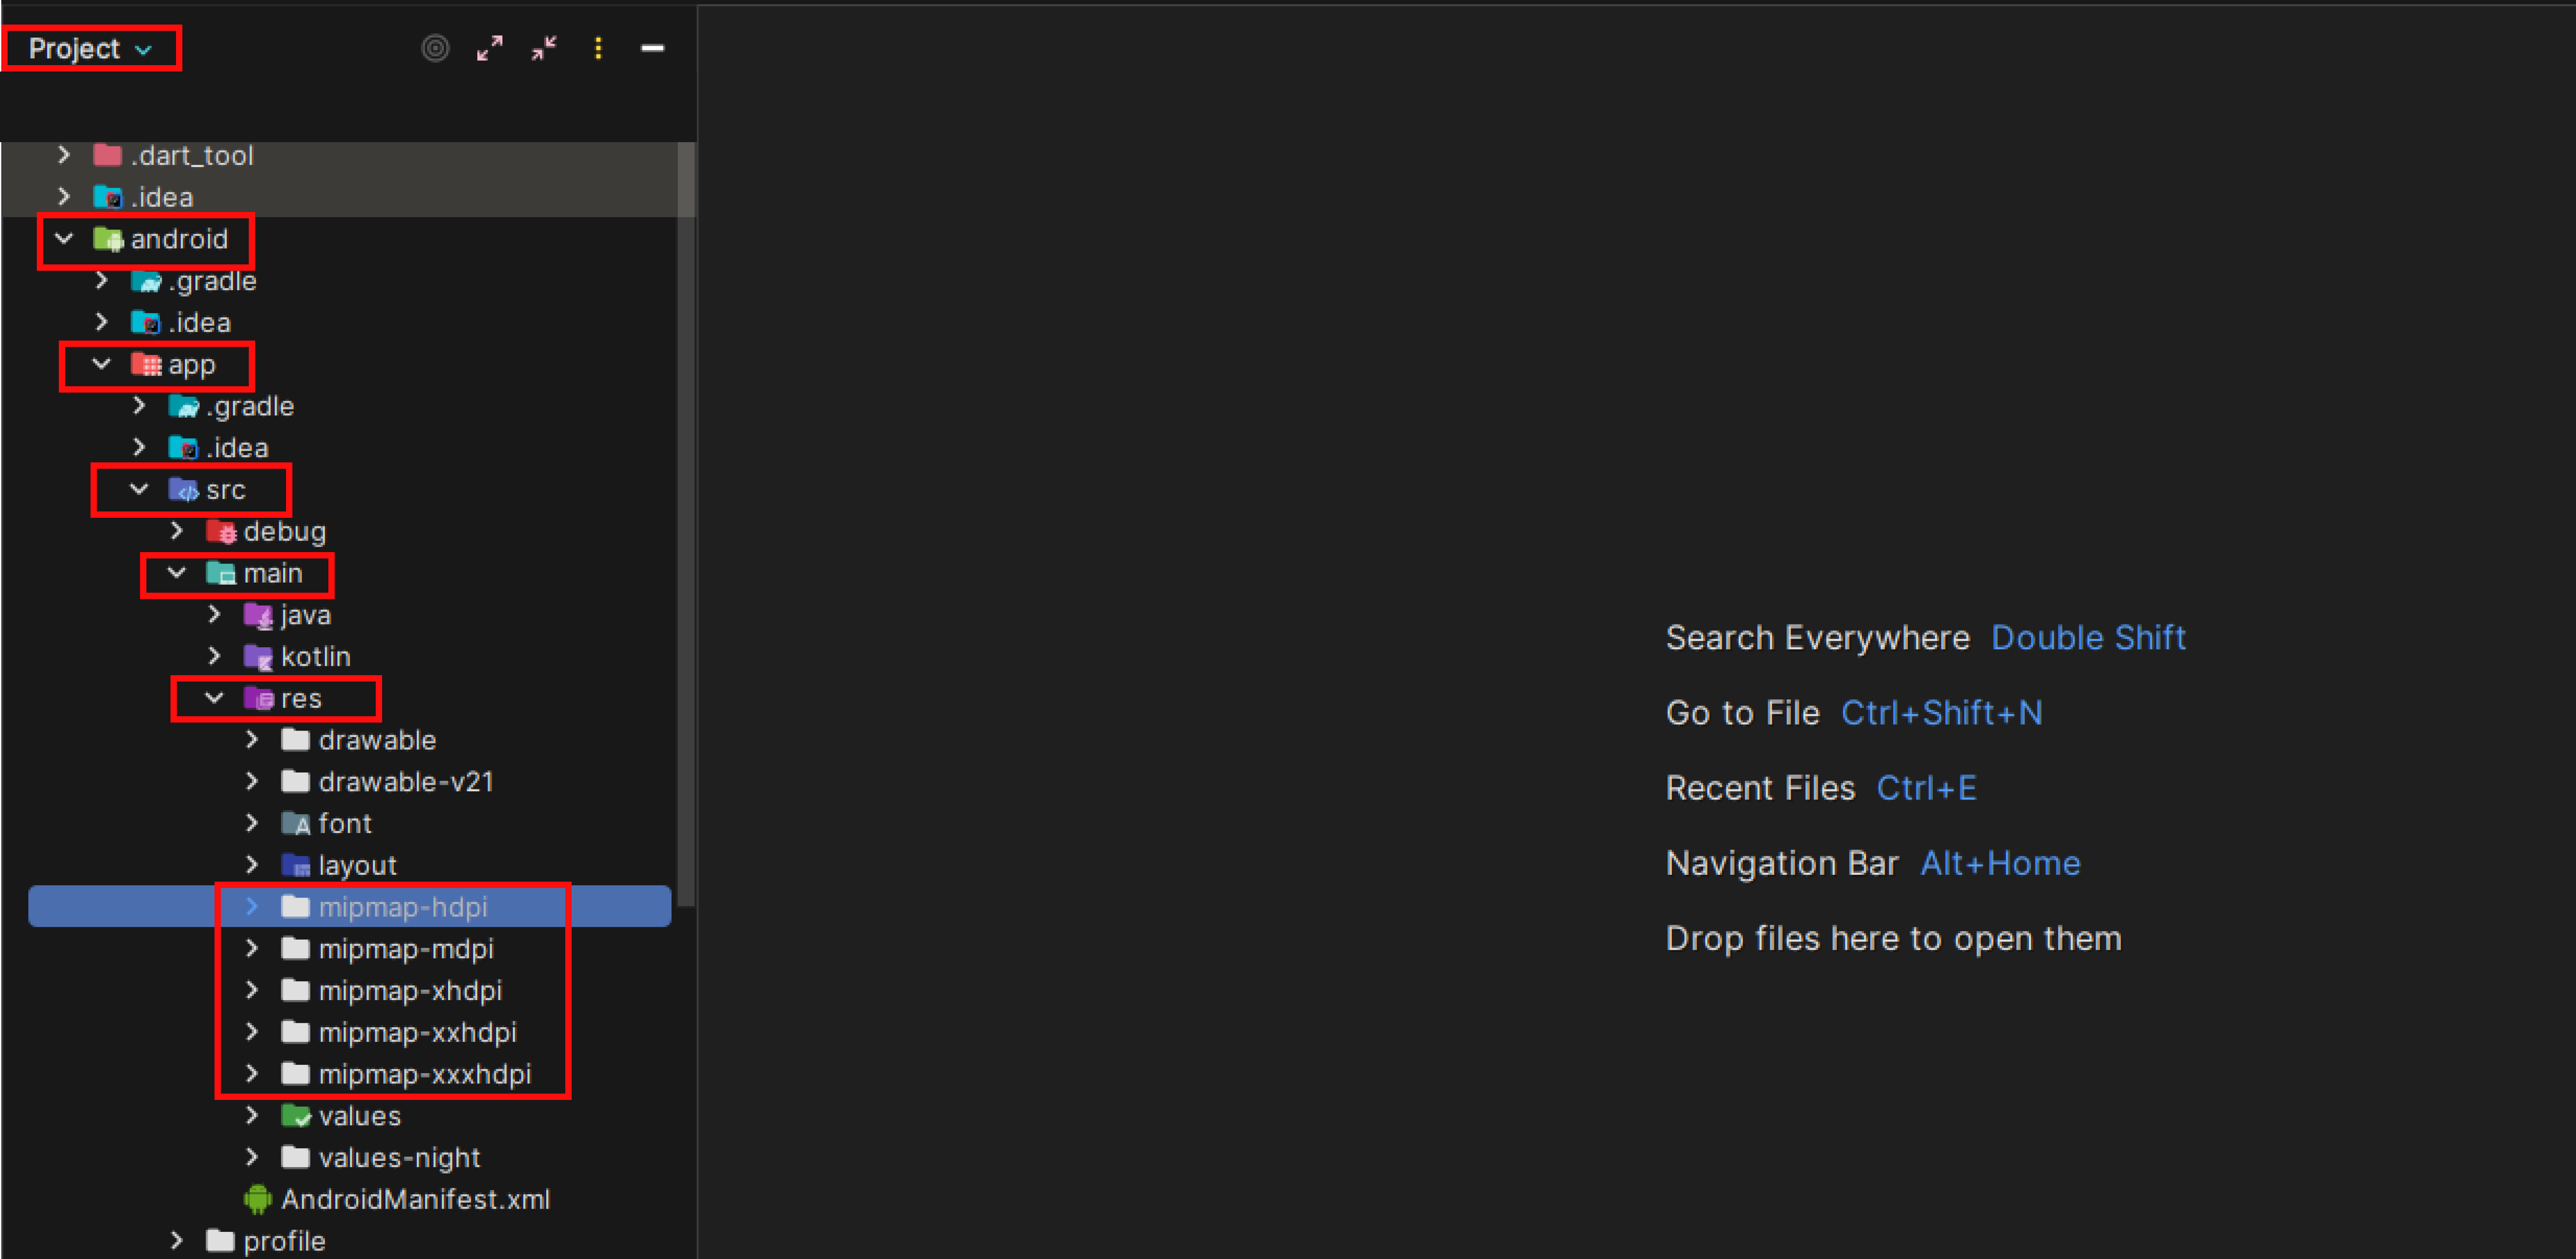This screenshot has height=1259, width=2576.
Task: Expand the .dart_tool folder arrow
Action: [x=64, y=155]
